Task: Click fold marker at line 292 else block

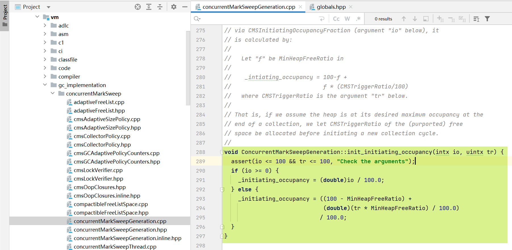Action: pos(222,190)
